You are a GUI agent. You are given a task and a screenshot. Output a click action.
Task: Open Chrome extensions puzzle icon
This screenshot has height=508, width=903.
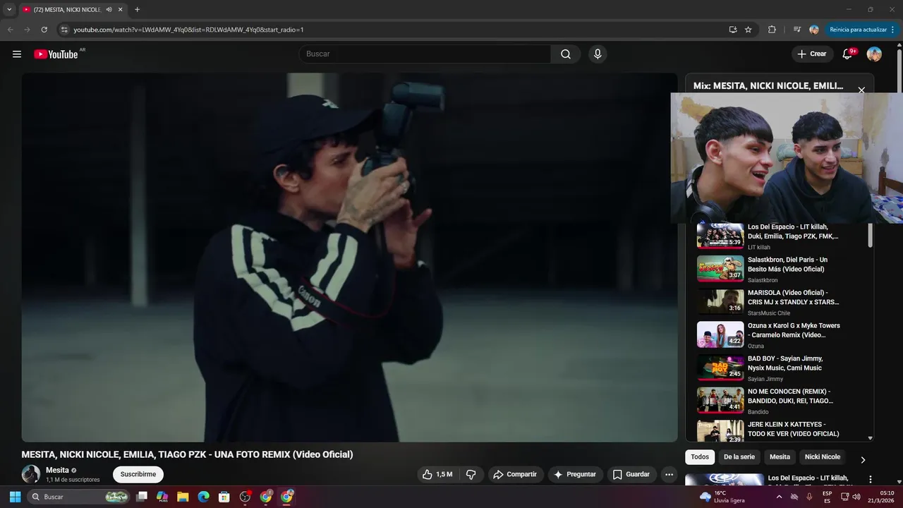(x=772, y=30)
